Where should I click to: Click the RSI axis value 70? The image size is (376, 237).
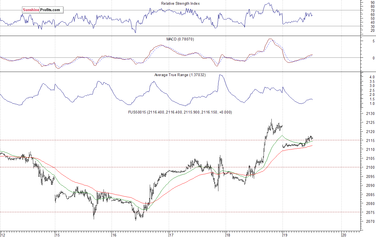[372, 10]
